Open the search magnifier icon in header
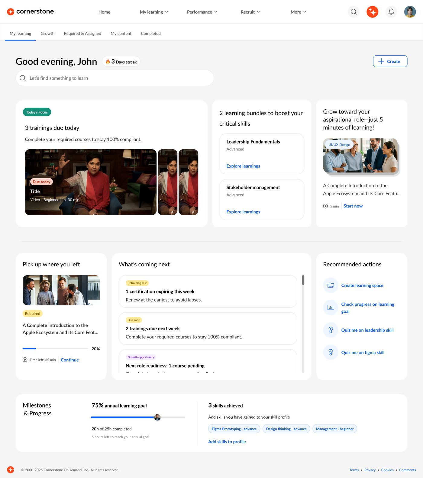The image size is (423, 478). tap(354, 12)
